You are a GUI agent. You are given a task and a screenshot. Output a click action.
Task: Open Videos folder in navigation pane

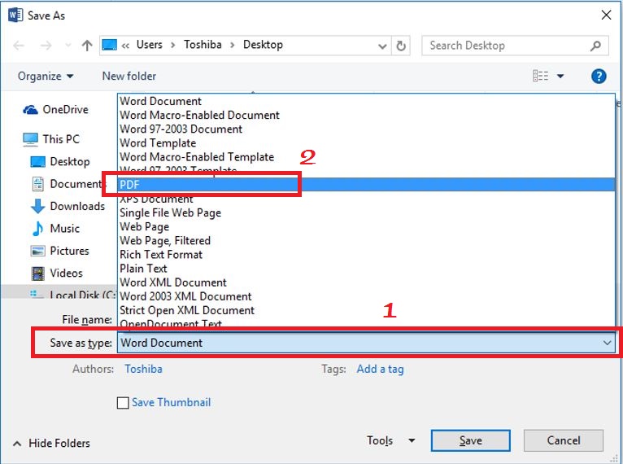(x=67, y=274)
